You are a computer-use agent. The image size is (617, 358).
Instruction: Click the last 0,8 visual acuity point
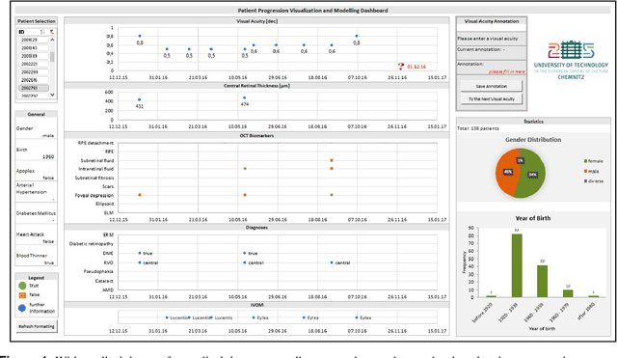(x=357, y=37)
